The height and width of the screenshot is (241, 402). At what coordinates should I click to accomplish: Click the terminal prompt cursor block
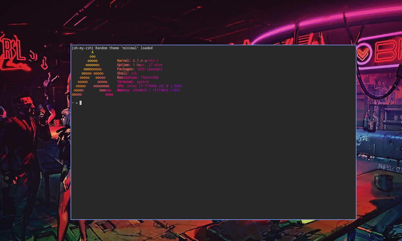coord(81,103)
